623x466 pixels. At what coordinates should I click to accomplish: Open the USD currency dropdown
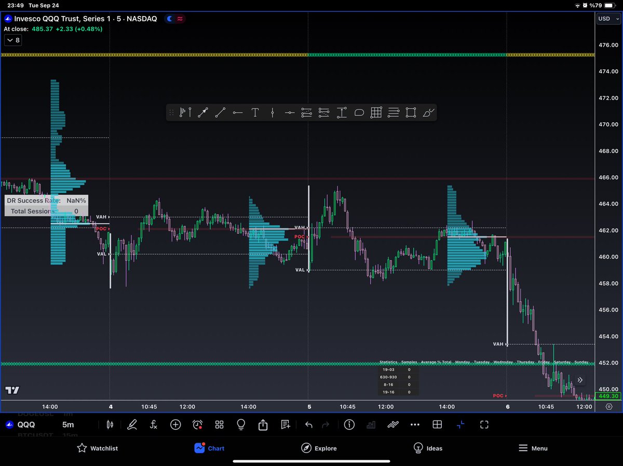(x=608, y=18)
